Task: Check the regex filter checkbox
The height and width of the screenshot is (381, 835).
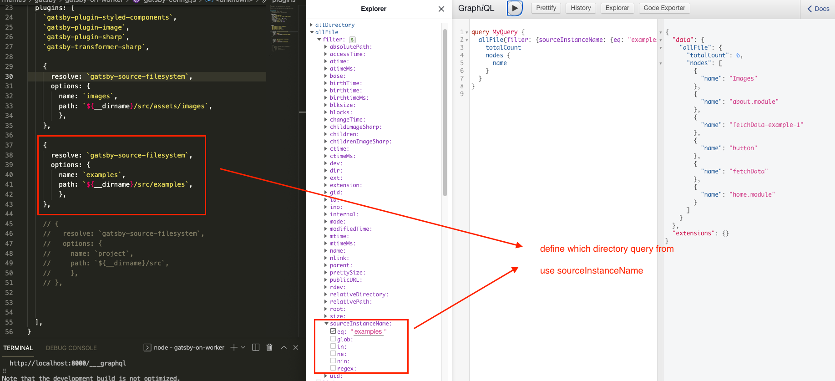Action: click(x=333, y=368)
